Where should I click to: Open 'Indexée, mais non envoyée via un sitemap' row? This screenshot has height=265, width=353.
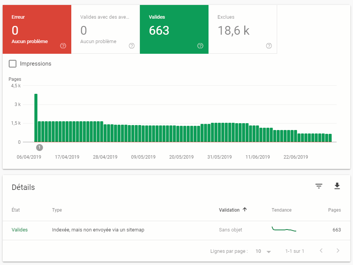pos(98,230)
